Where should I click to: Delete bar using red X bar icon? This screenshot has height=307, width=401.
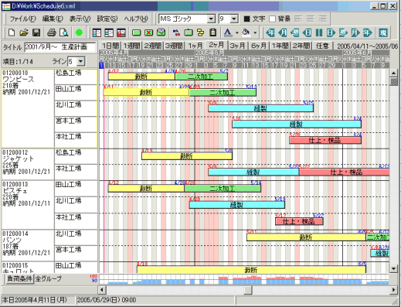(x=148, y=32)
